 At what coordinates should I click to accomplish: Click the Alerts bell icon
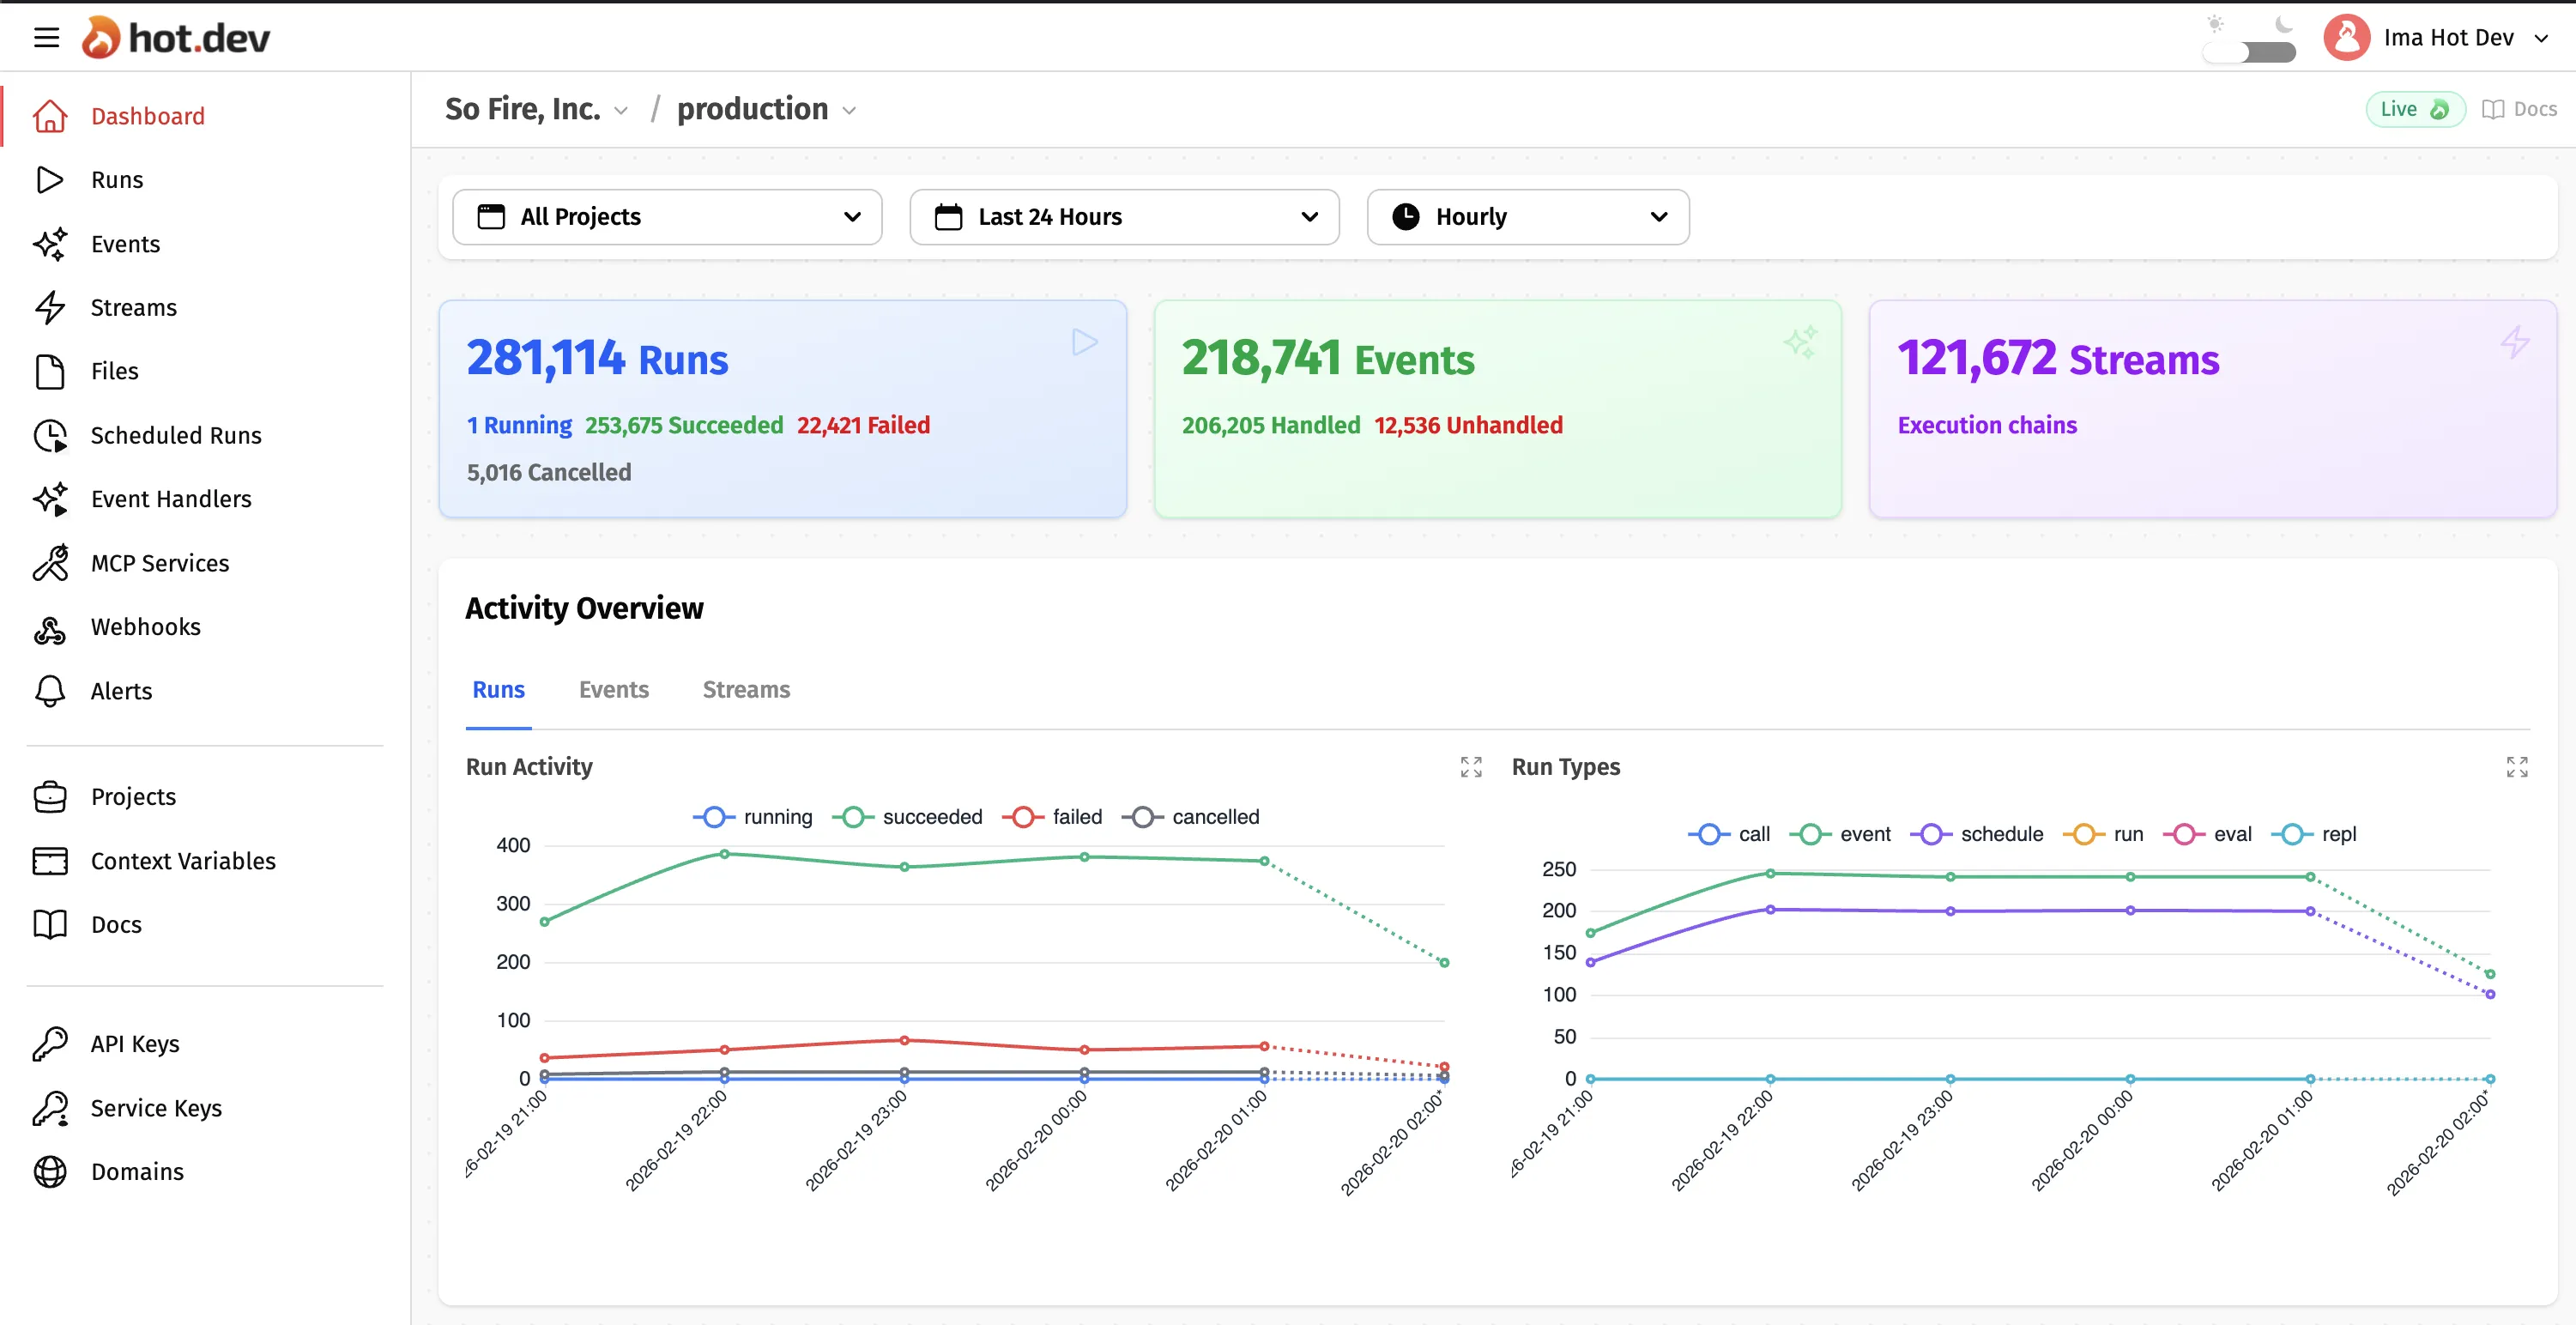(x=51, y=690)
